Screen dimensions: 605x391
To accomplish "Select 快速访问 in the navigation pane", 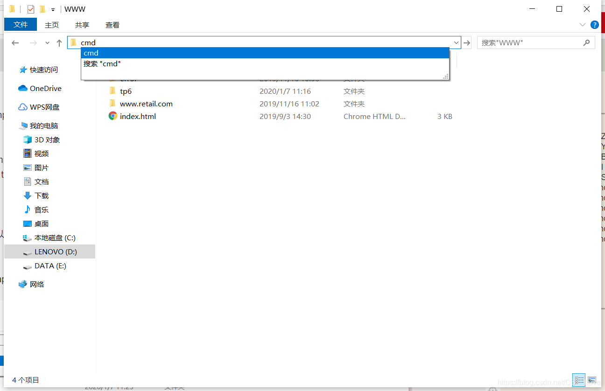I will [44, 70].
